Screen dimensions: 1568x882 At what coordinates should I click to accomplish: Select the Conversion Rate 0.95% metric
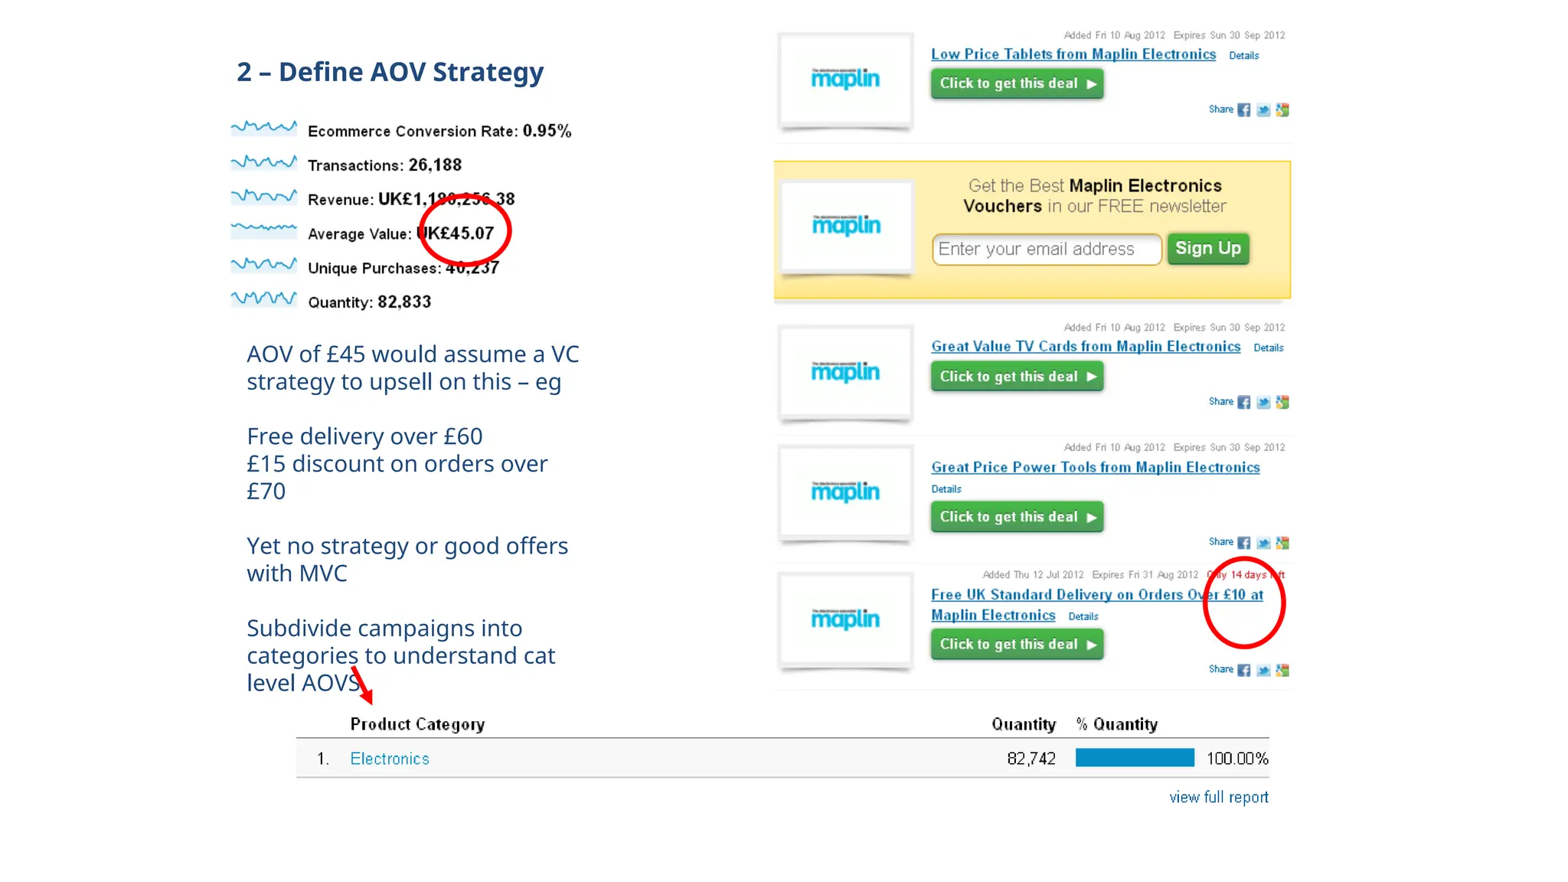pyautogui.click(x=439, y=131)
